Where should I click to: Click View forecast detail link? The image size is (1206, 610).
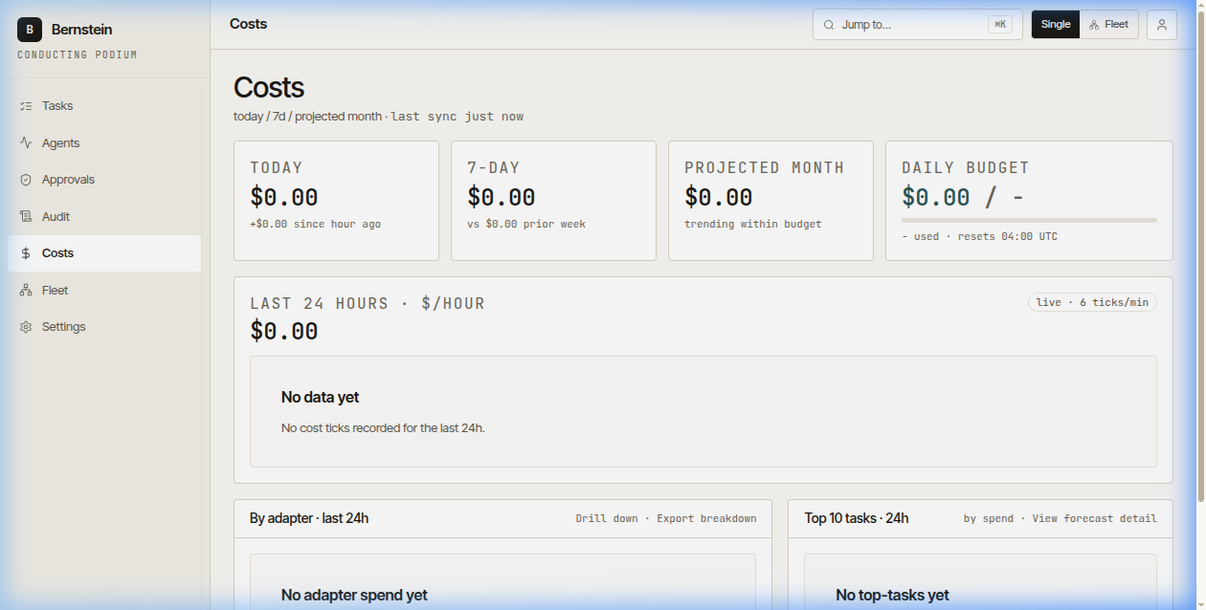click(x=1094, y=518)
